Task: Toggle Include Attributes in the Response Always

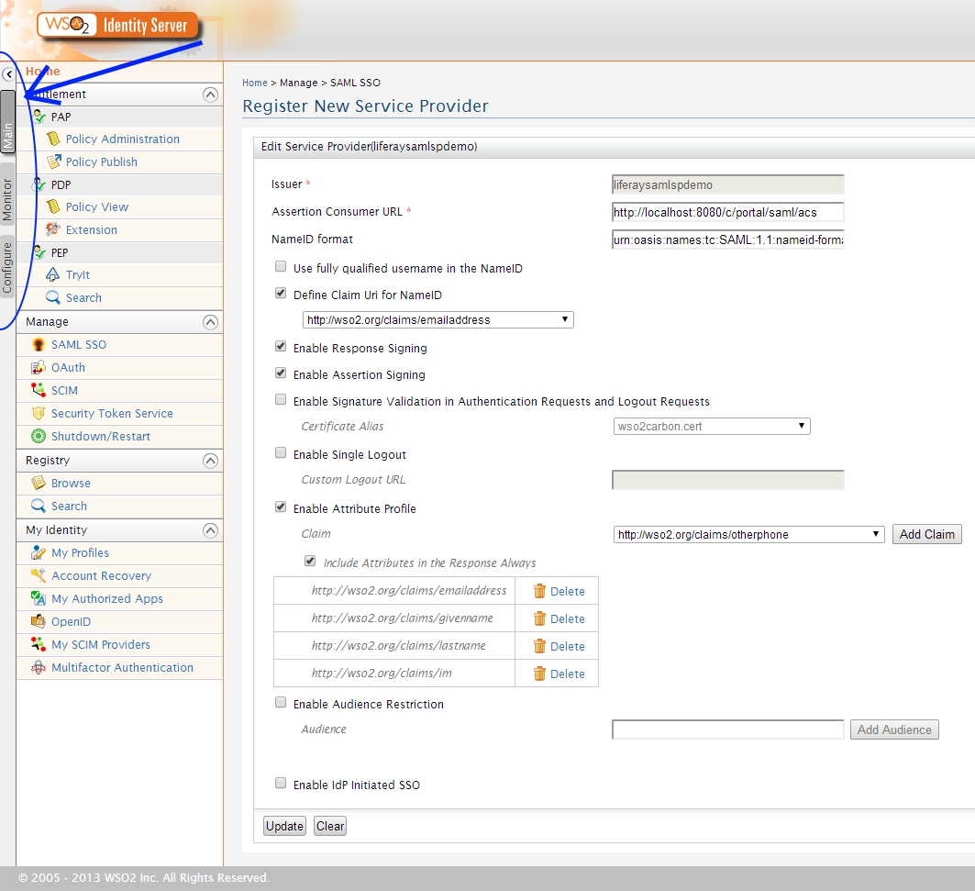Action: tap(310, 562)
